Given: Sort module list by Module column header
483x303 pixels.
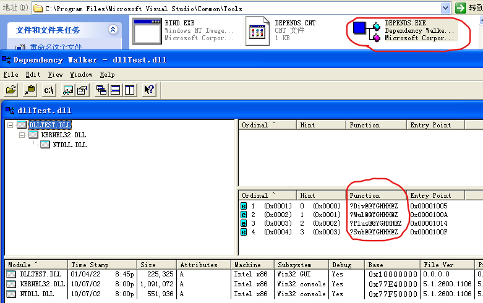Looking at the screenshot, I should pyautogui.click(x=36, y=265).
